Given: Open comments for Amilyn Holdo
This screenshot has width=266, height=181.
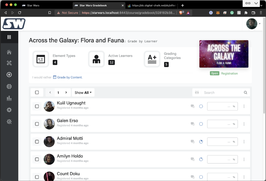Looking at the screenshot, I should [192, 159].
